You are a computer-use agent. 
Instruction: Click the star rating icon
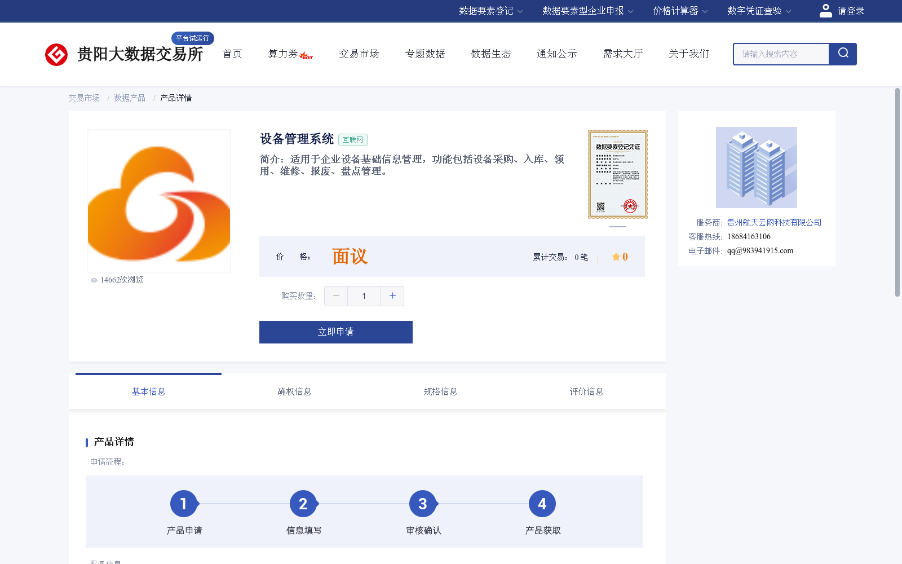[x=616, y=257]
